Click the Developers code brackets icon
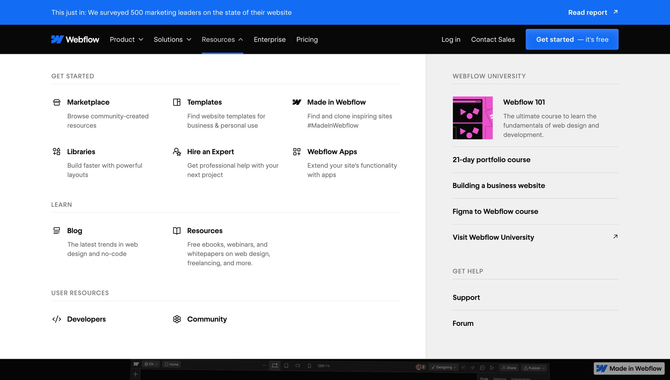 click(x=57, y=319)
